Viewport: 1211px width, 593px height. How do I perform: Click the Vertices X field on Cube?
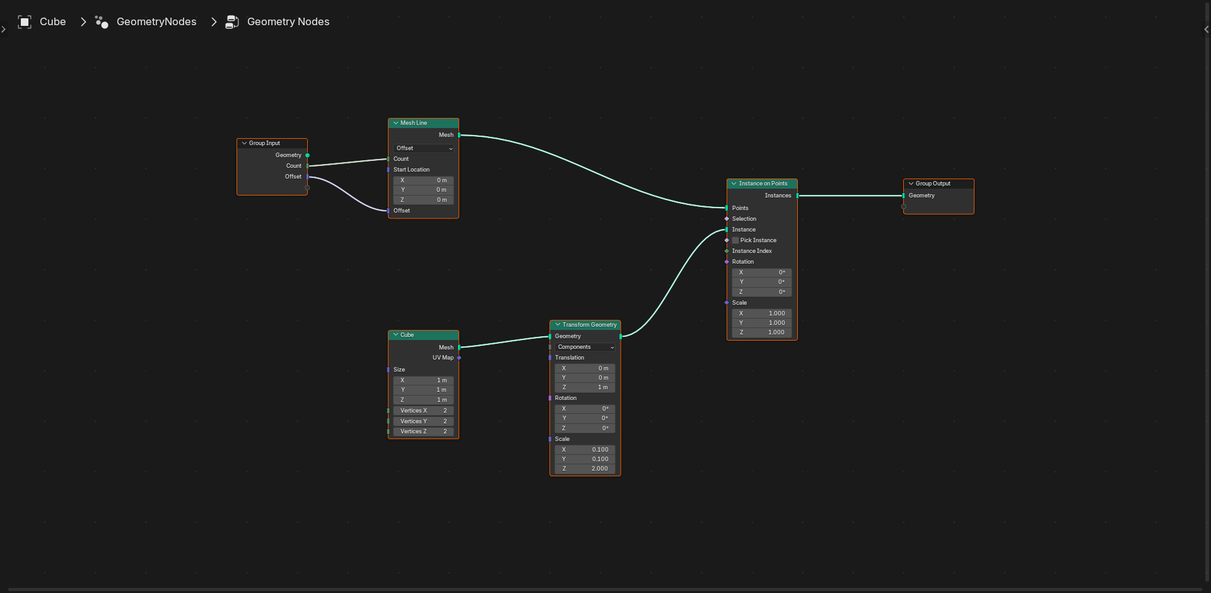(x=423, y=411)
